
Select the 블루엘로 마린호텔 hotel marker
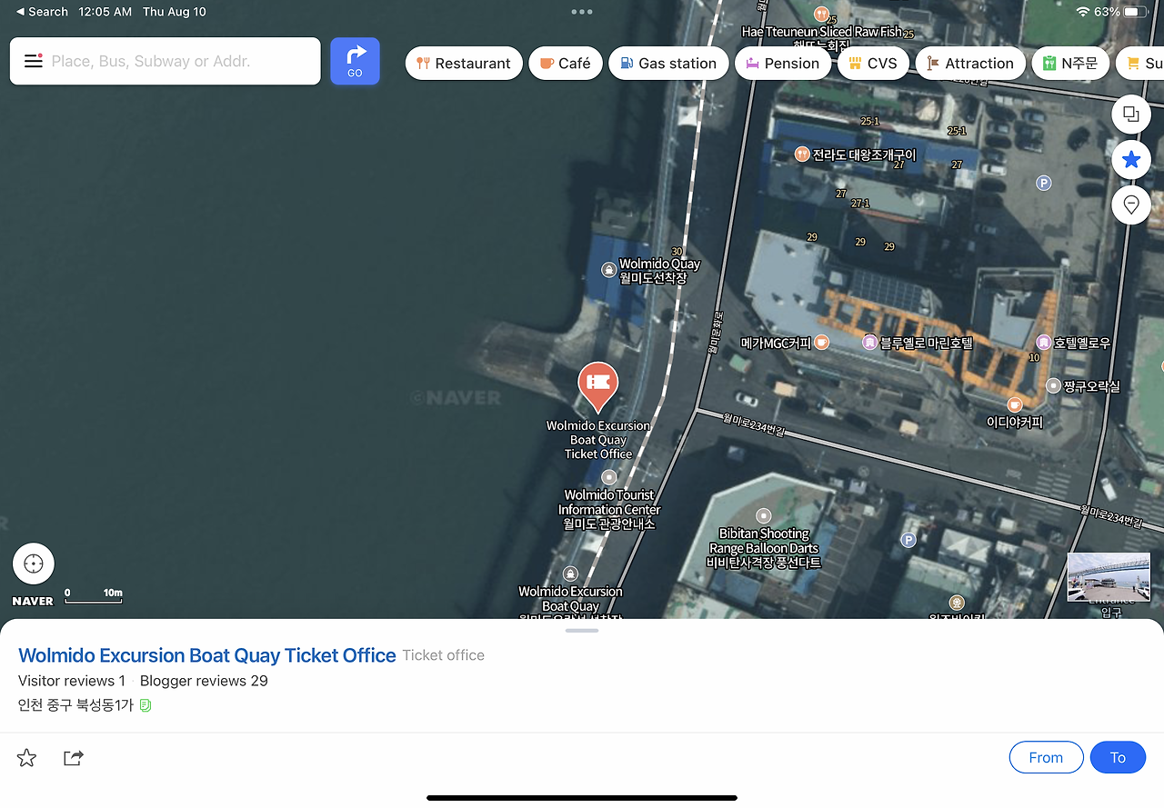pos(869,342)
